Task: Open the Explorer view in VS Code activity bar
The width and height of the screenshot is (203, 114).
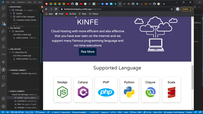Action: pos(3,8)
